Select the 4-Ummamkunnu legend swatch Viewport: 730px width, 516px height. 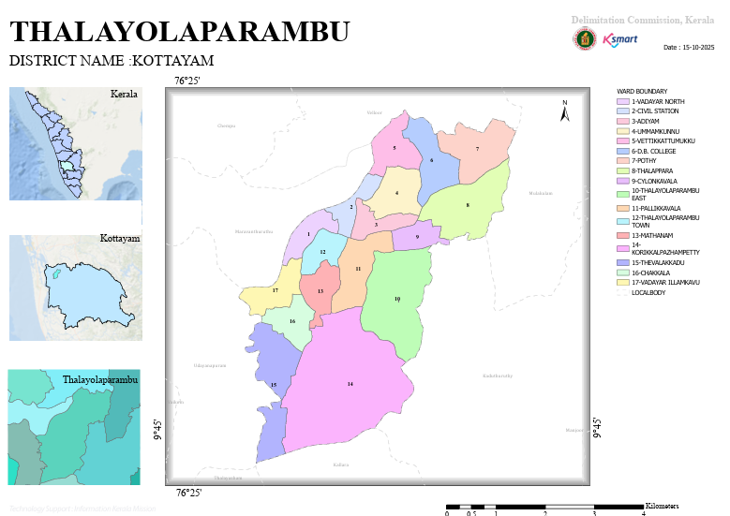click(623, 131)
